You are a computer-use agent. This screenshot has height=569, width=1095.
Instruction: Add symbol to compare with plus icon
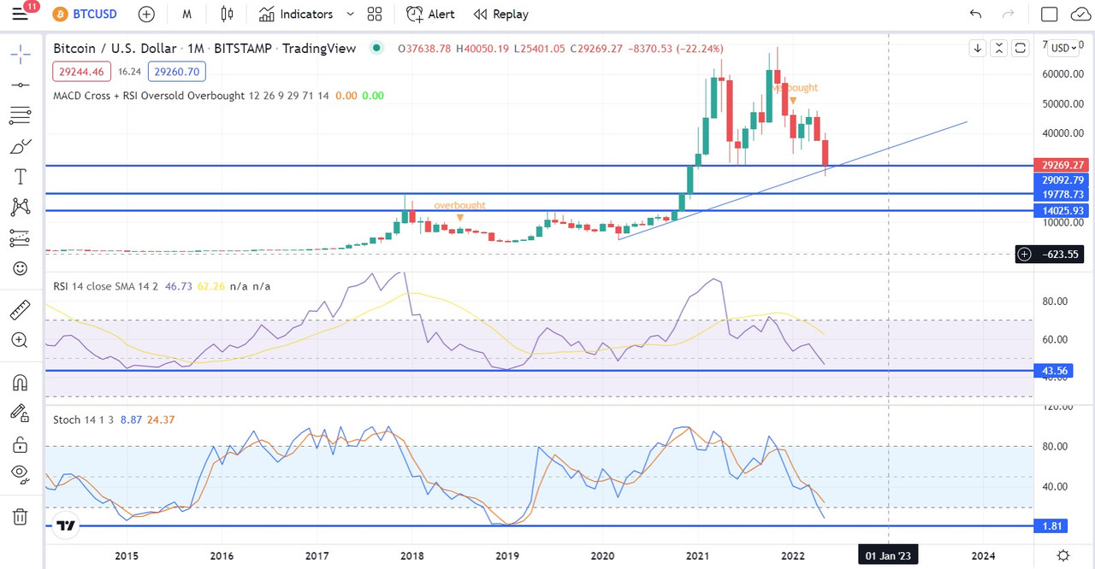pos(146,14)
